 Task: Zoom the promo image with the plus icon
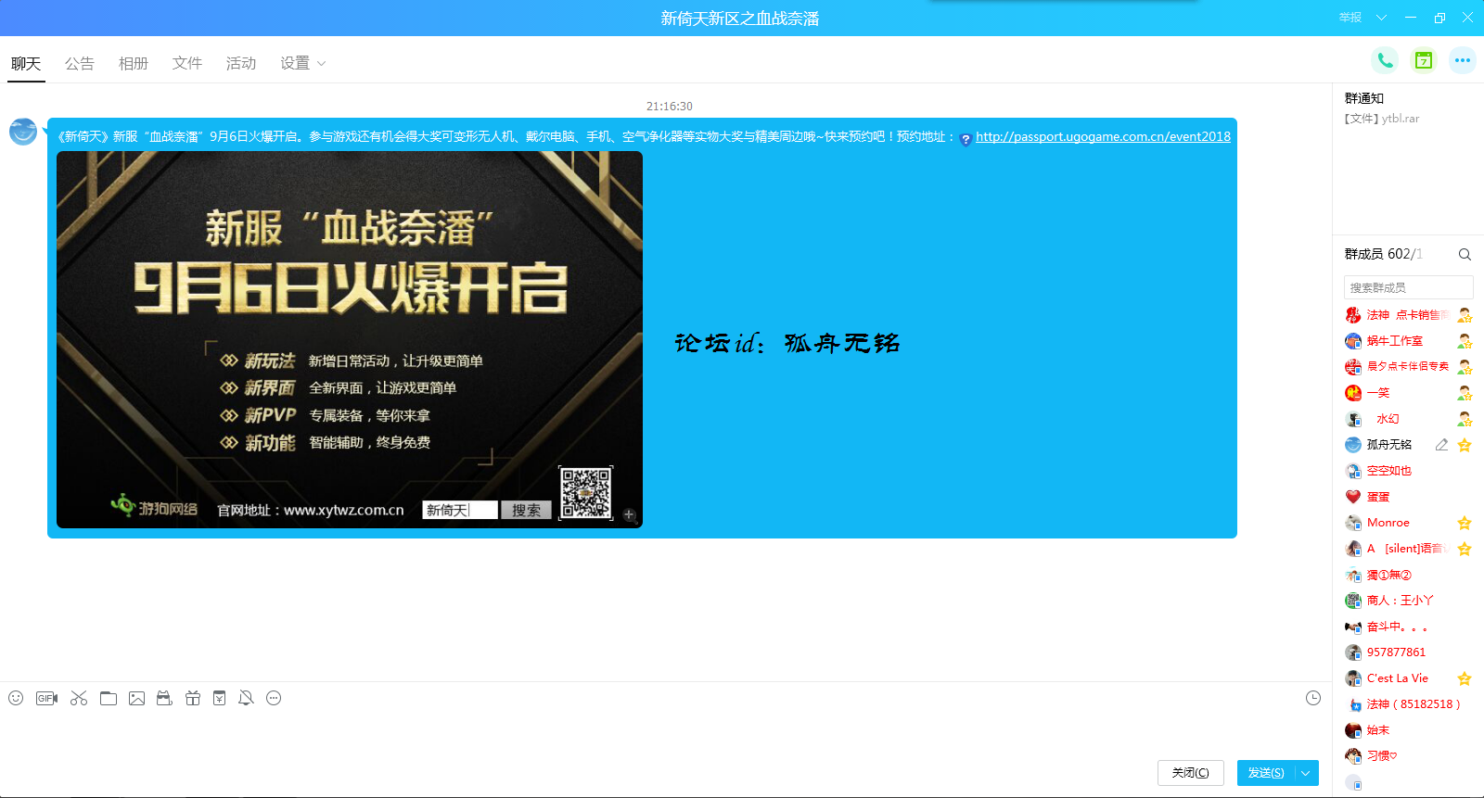(629, 514)
